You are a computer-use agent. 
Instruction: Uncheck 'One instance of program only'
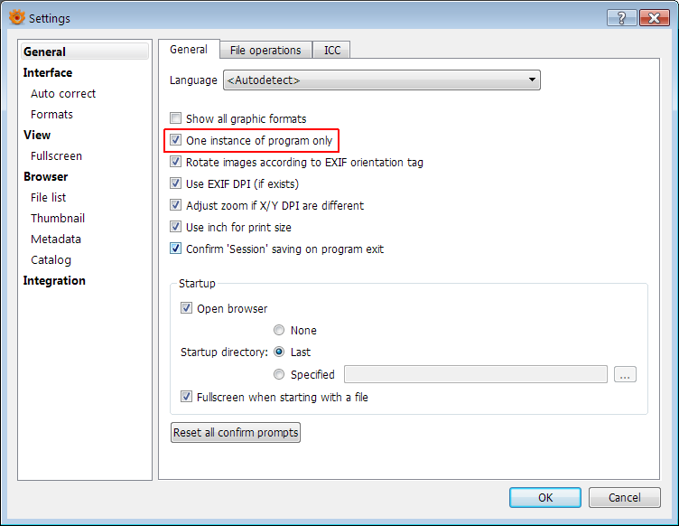(176, 141)
